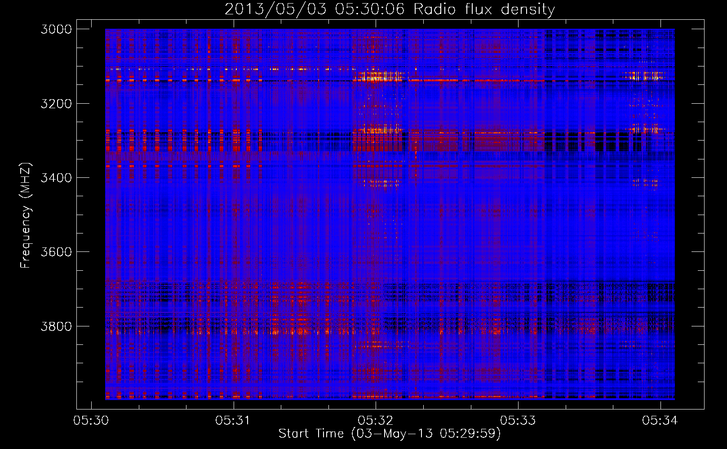
Task: Click the "Frequency (MHZ)" y-axis label
Action: coord(25,216)
